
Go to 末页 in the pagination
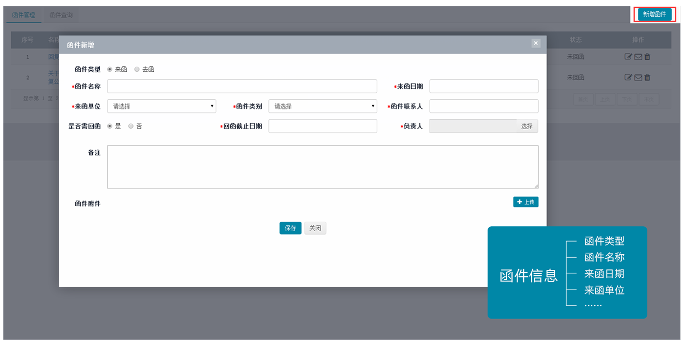click(x=648, y=99)
